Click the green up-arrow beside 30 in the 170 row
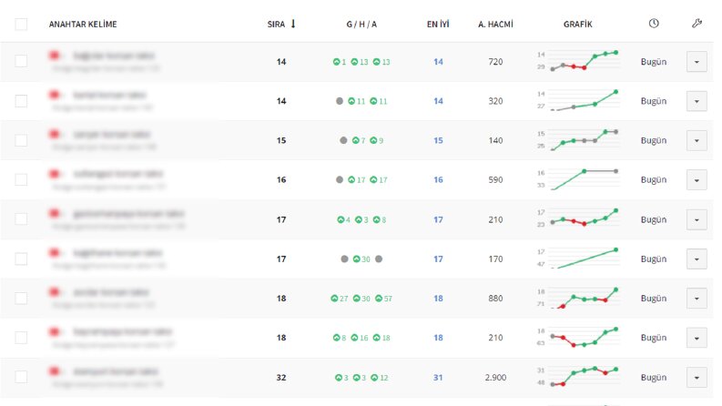722x406 pixels. tap(356, 259)
